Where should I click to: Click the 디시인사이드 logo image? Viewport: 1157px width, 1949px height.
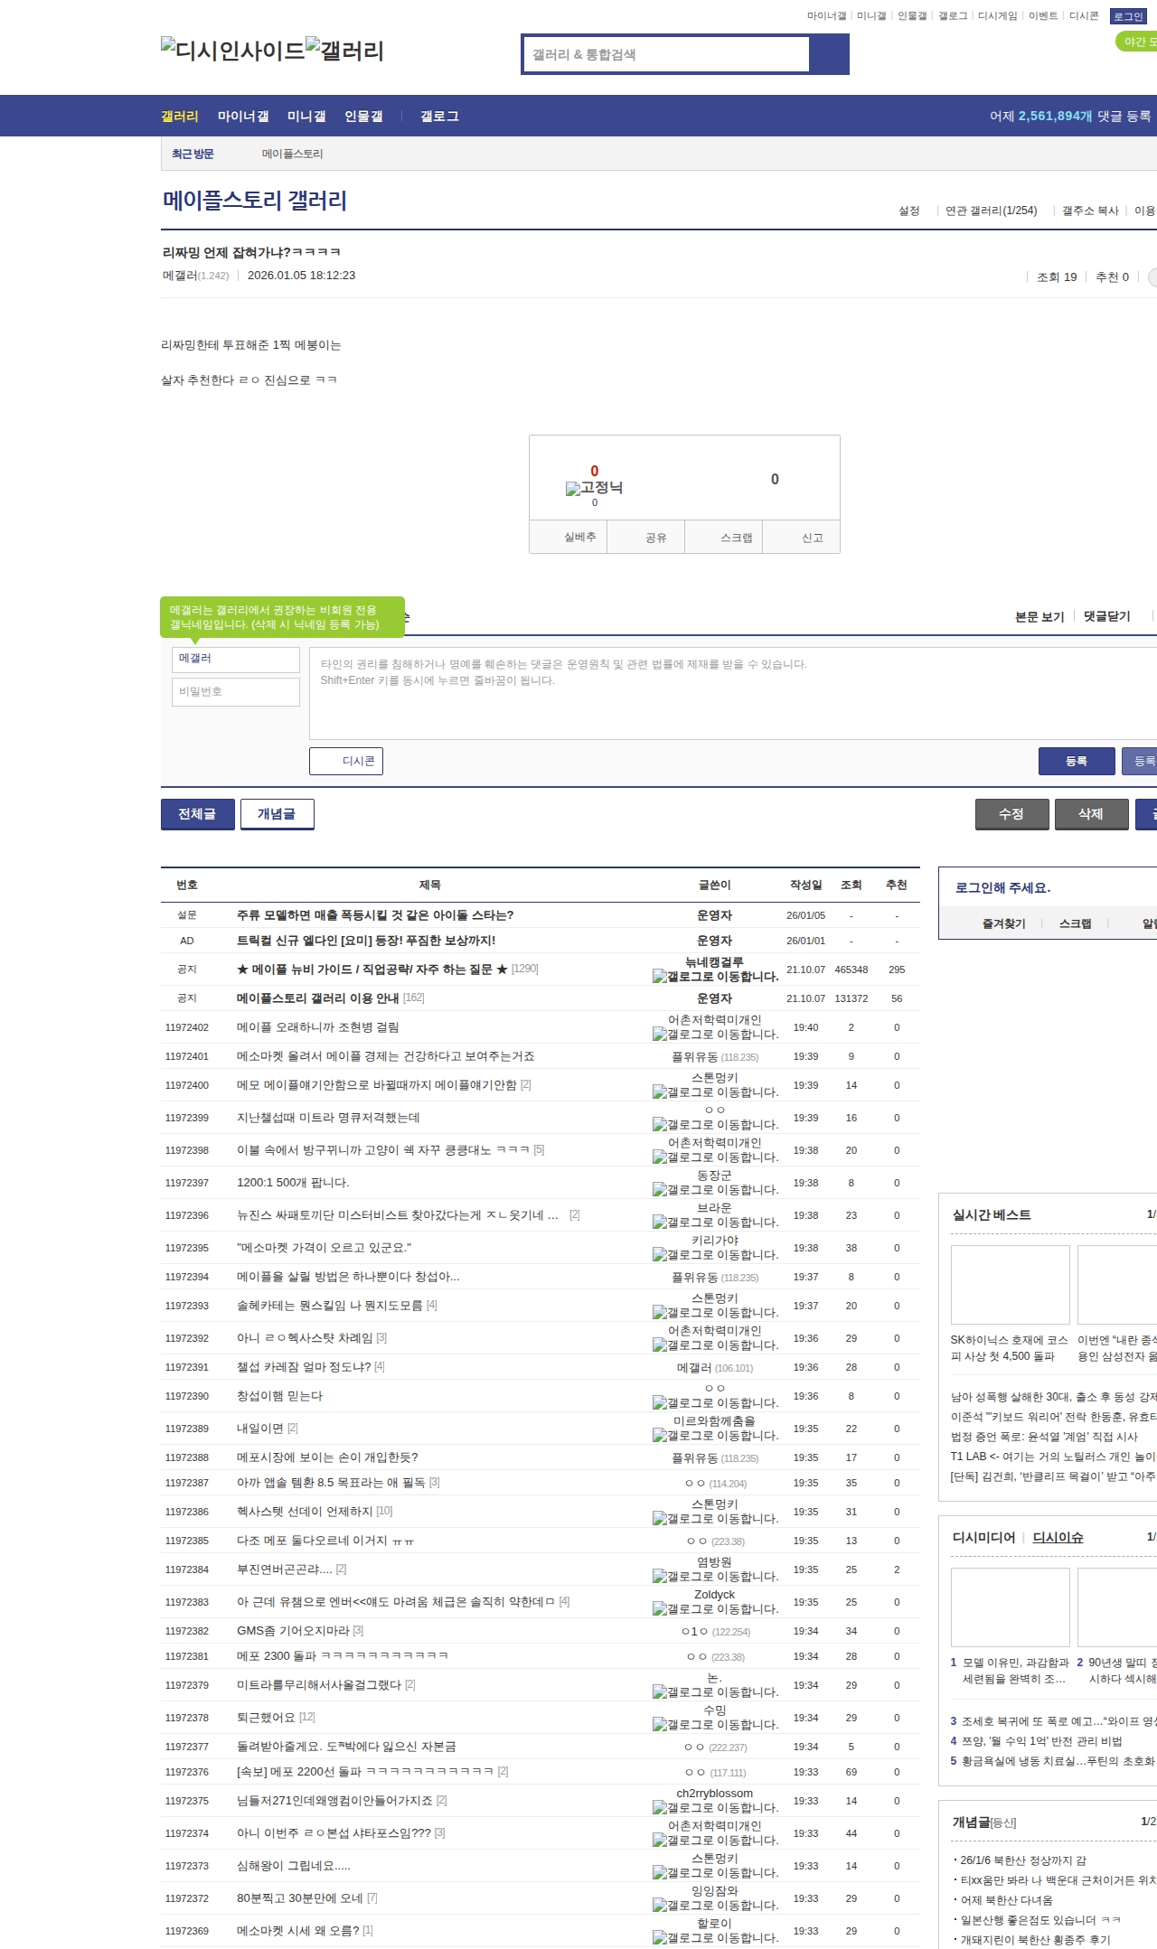pyautogui.click(x=232, y=50)
